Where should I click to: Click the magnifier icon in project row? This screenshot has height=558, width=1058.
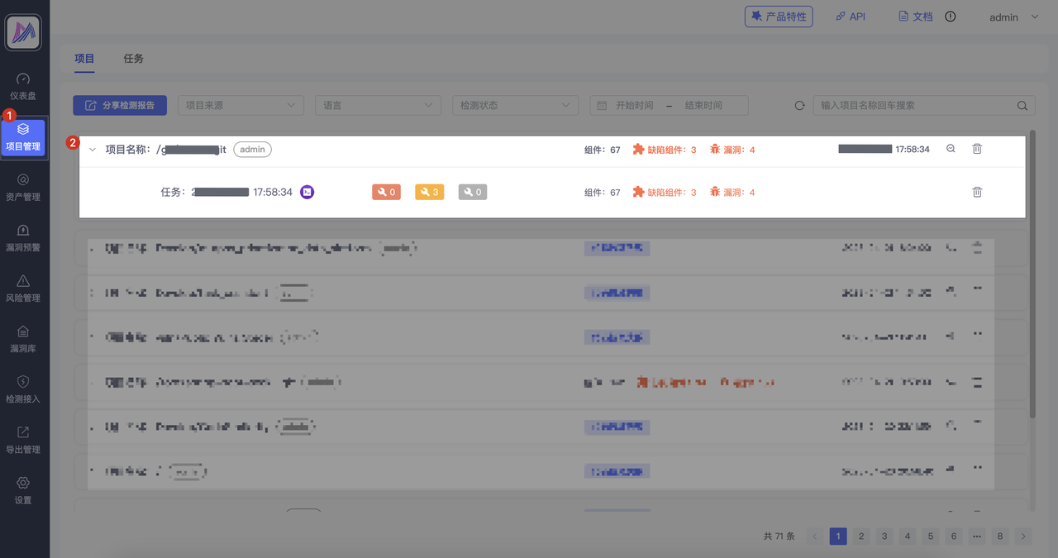[x=951, y=149]
